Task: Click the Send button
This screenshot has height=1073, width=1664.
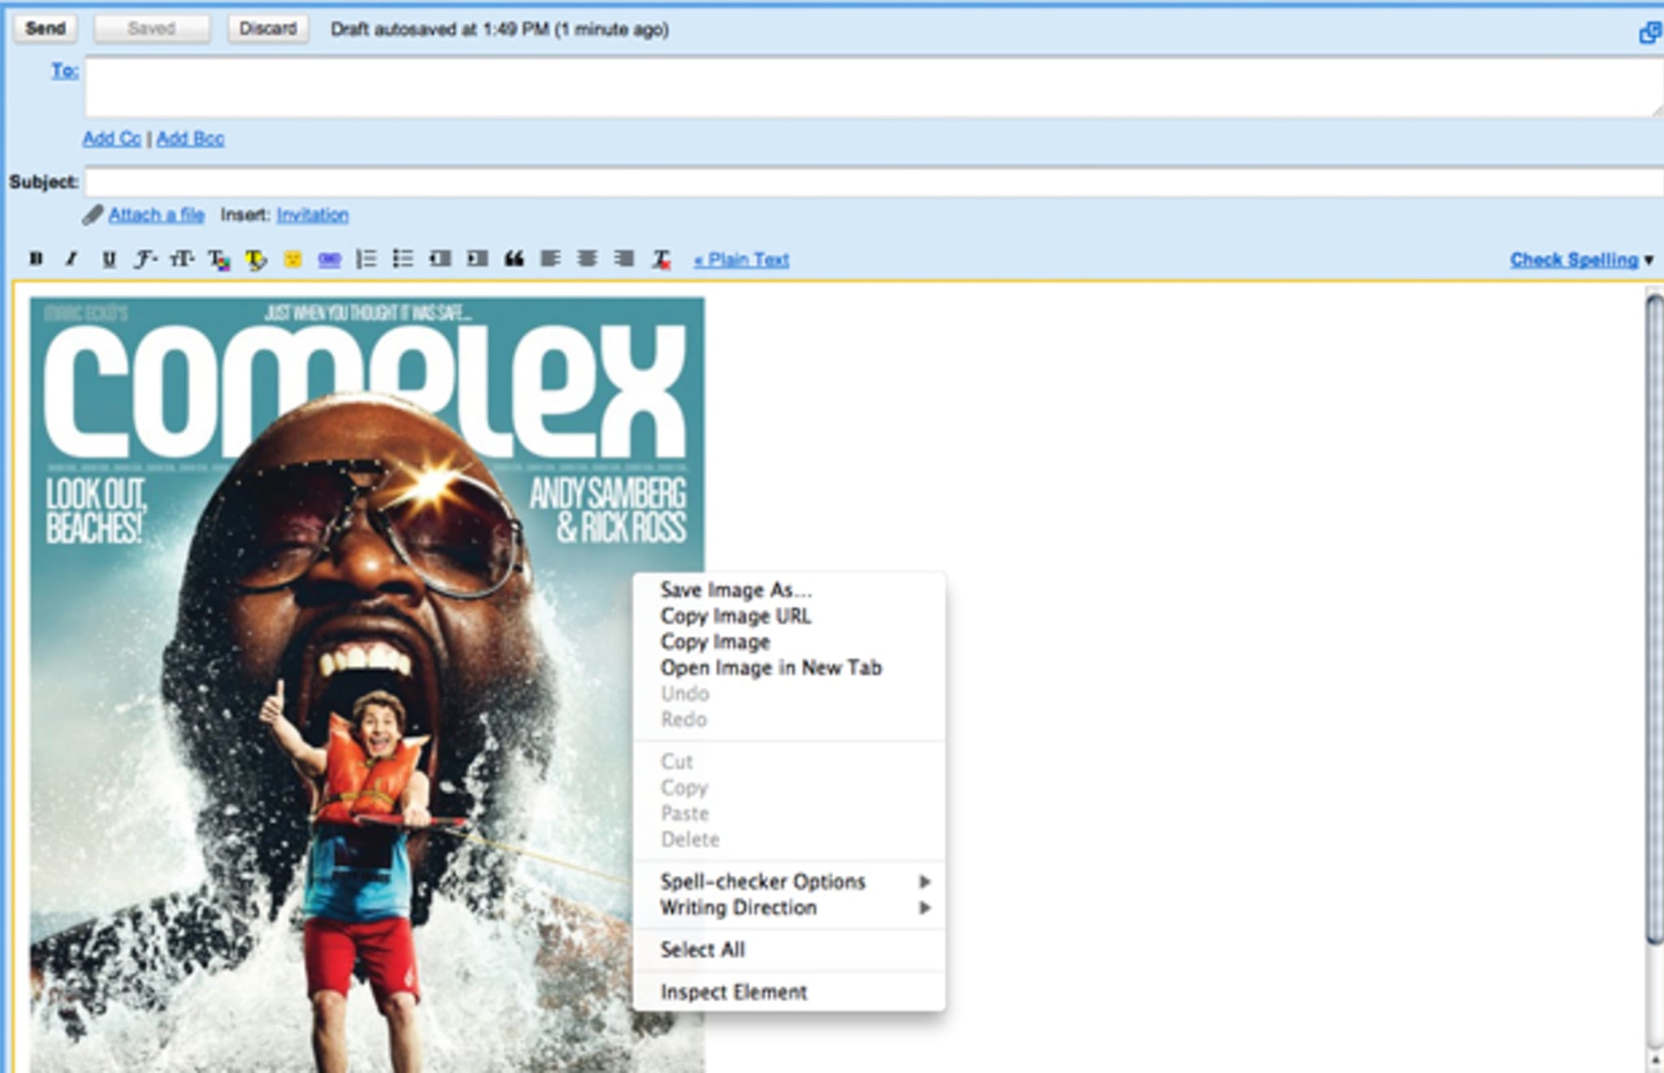Action: (45, 28)
